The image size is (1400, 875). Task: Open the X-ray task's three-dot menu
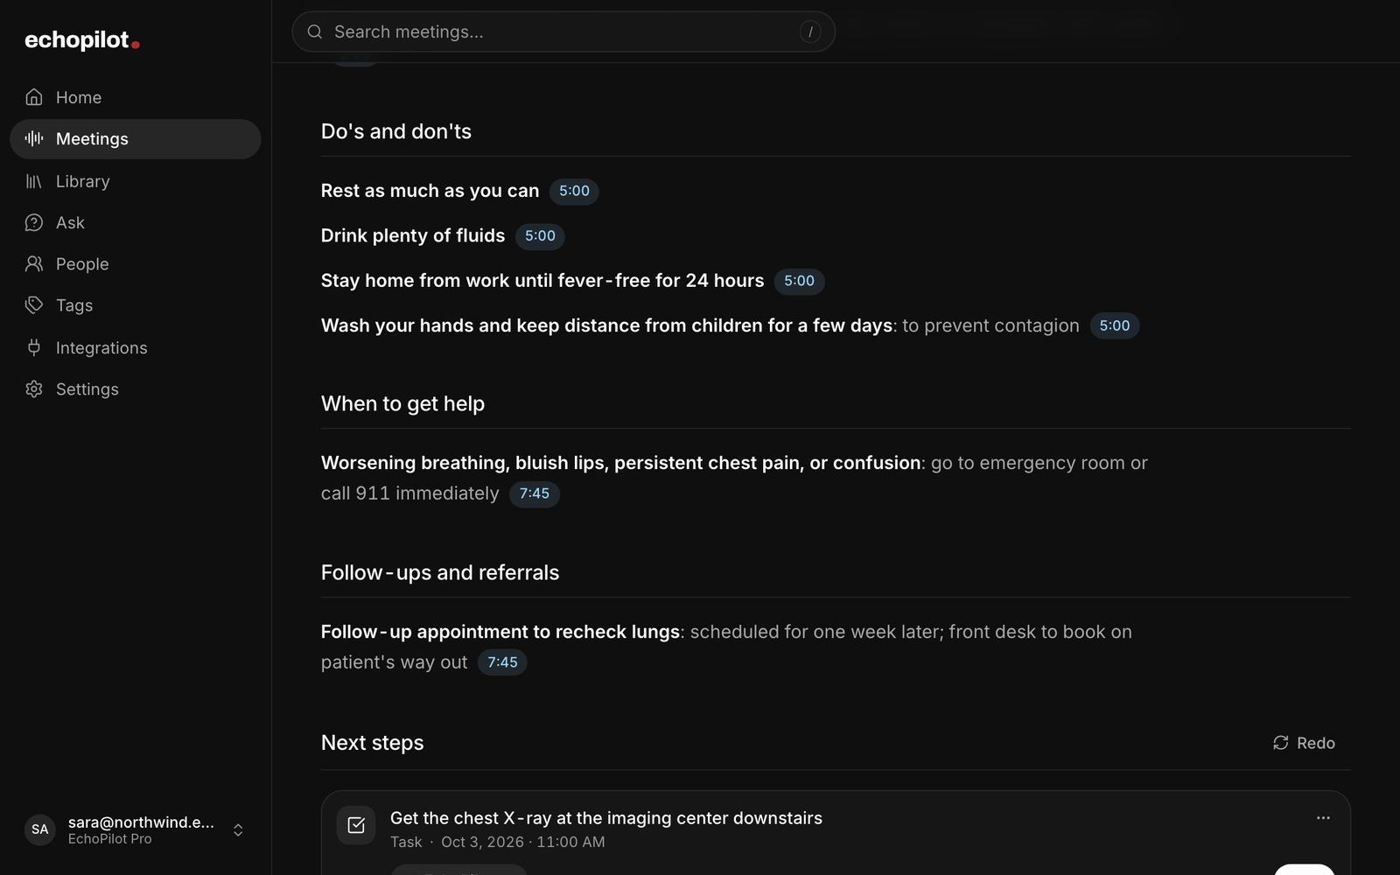(x=1323, y=818)
